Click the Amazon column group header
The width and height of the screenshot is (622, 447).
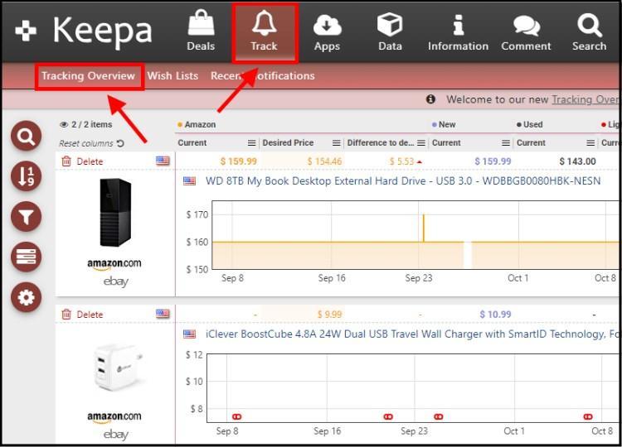coord(197,125)
